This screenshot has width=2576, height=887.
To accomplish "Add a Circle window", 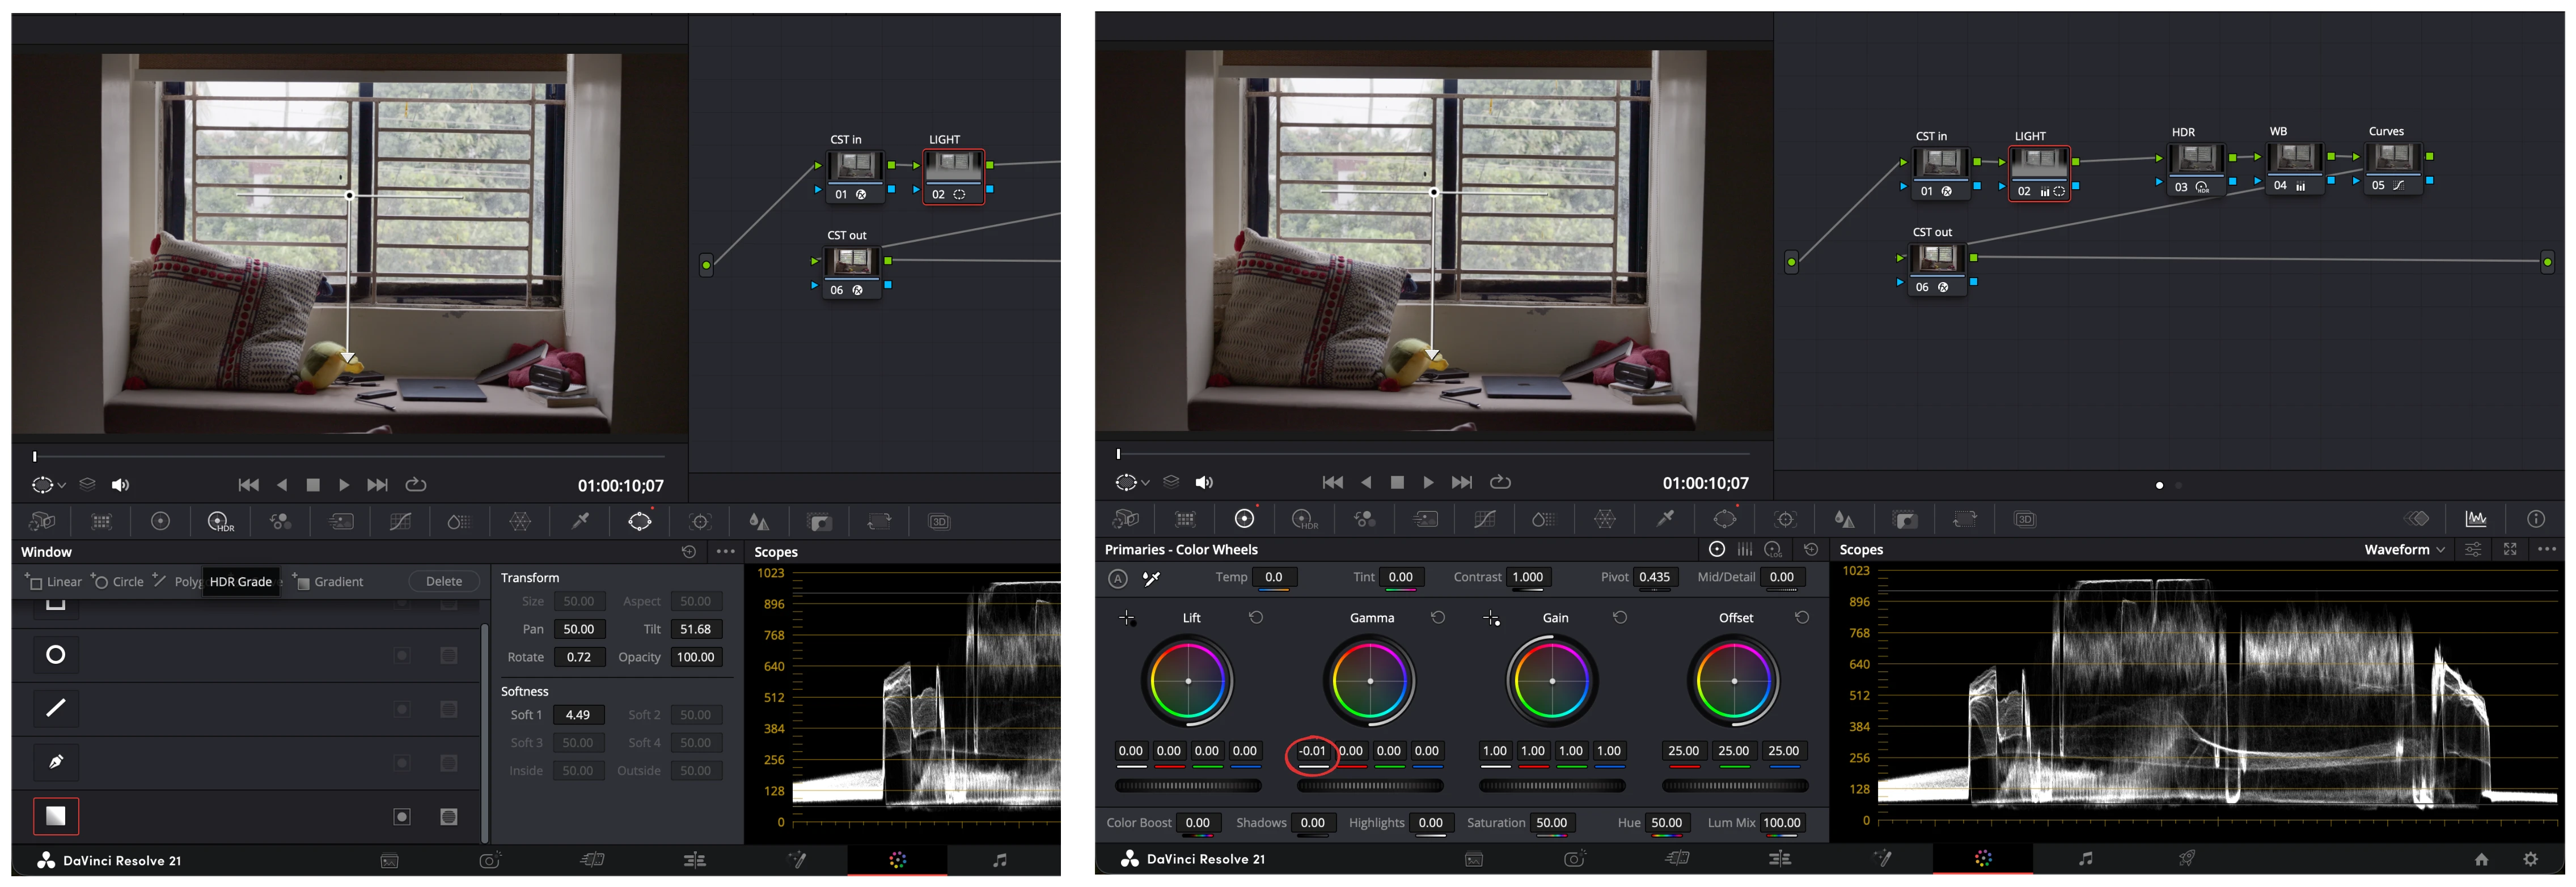I will [118, 581].
